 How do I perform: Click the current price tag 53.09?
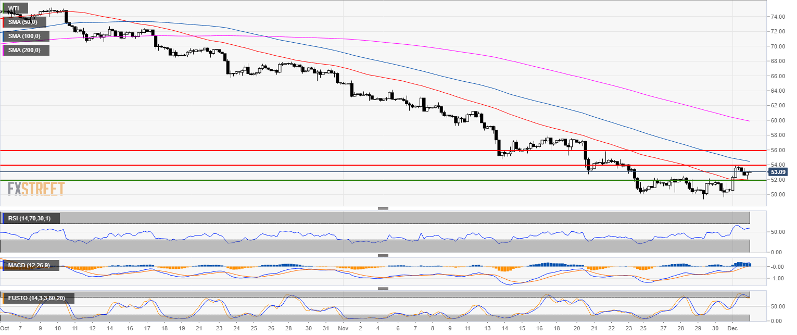pos(778,172)
